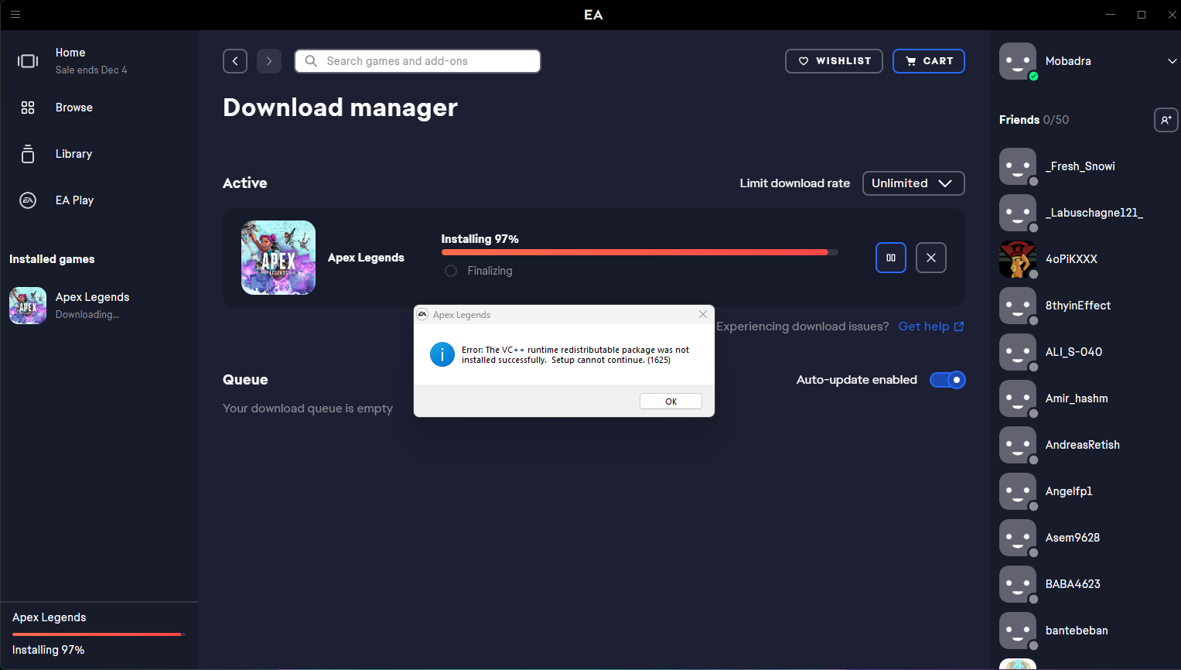Maximize the EA app window

(x=1142, y=14)
